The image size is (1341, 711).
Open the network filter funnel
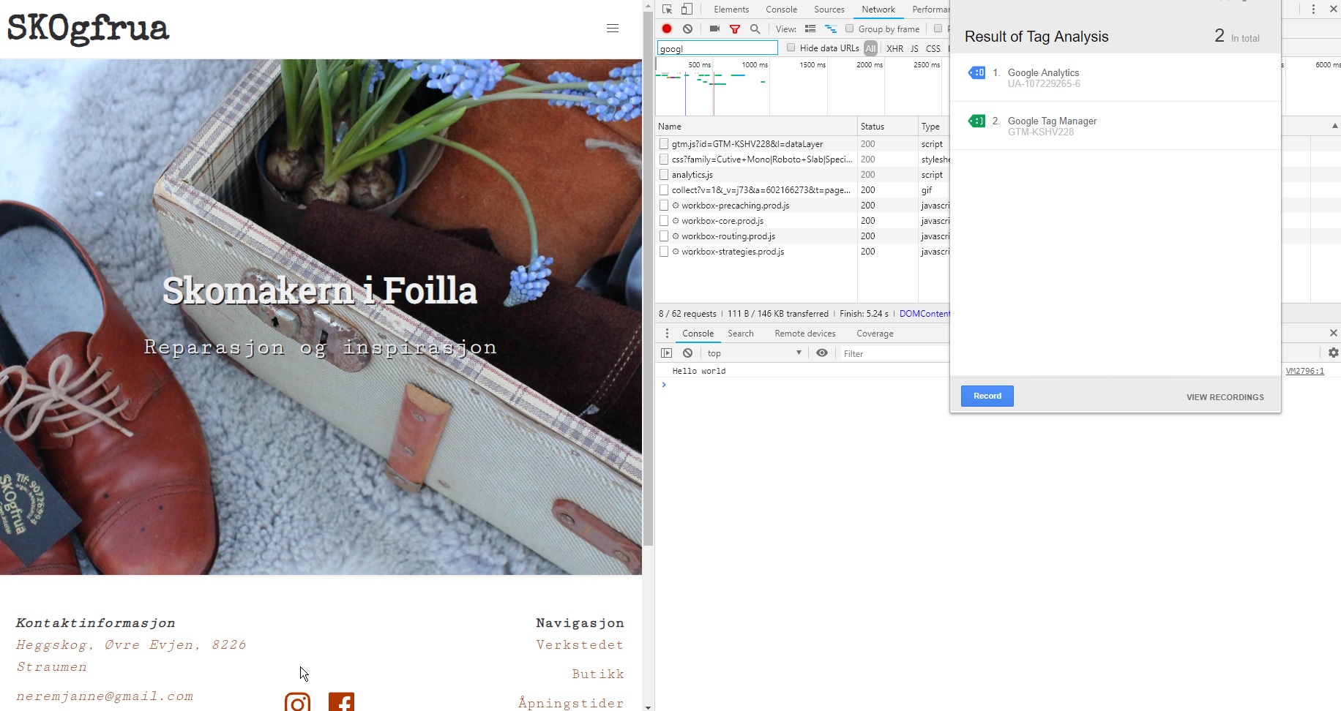(x=735, y=29)
